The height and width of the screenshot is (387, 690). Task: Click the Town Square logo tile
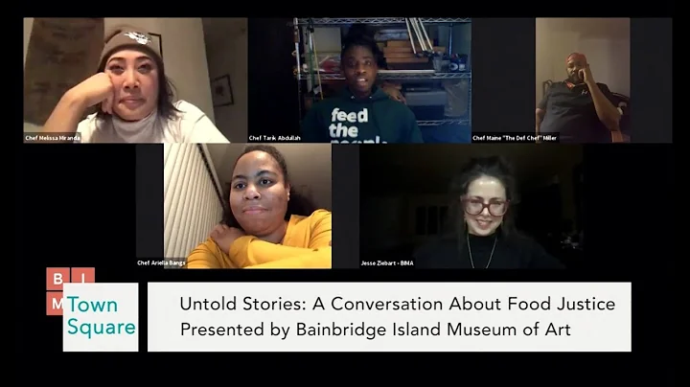click(x=101, y=317)
